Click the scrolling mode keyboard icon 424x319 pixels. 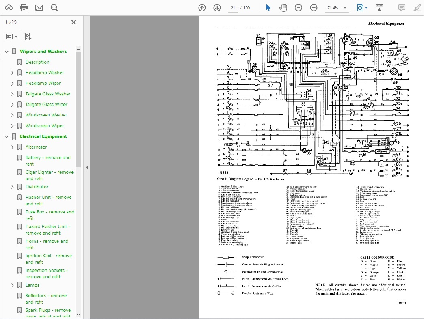[x=379, y=8]
